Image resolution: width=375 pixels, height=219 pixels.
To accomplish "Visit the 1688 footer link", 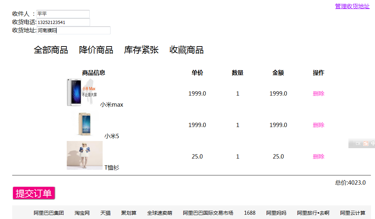I will (250, 213).
